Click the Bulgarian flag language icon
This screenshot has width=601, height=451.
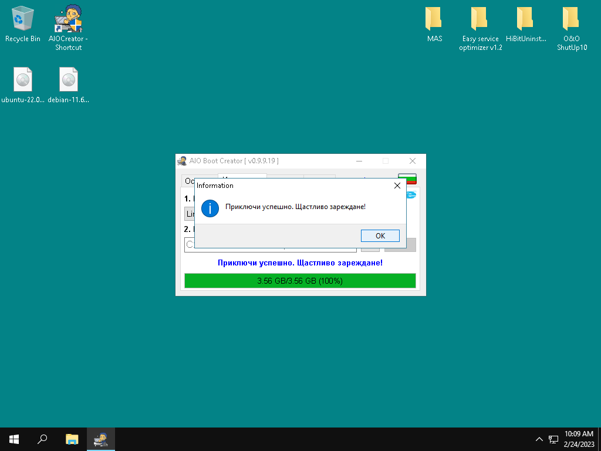[x=407, y=178]
